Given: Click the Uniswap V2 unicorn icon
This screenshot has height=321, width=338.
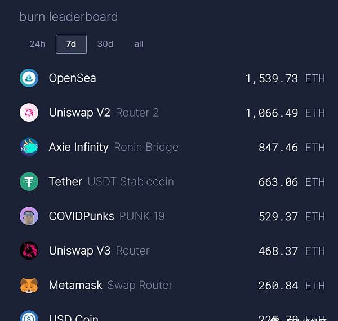Looking at the screenshot, I should (29, 113).
